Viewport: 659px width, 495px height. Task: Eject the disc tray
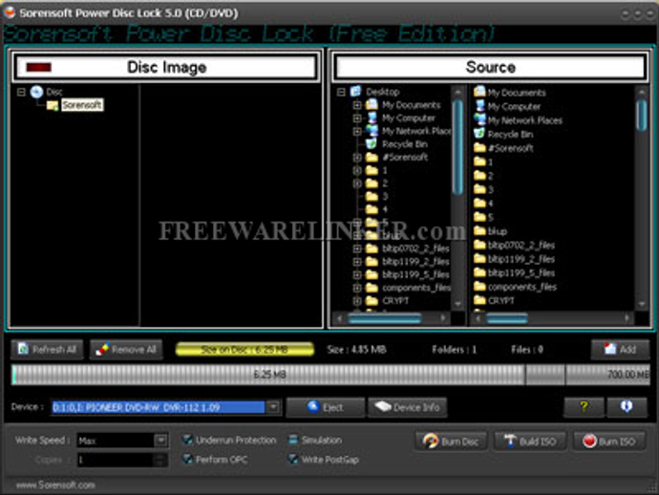click(x=326, y=407)
